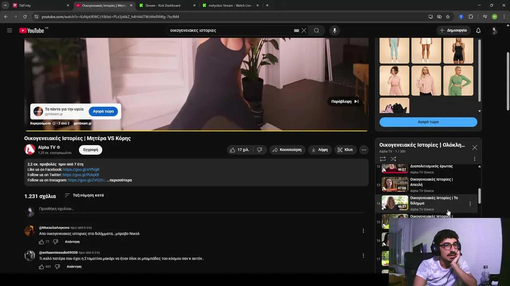Focus the add comment field
Screen dimensions: 510x286
pyautogui.click(x=201, y=209)
